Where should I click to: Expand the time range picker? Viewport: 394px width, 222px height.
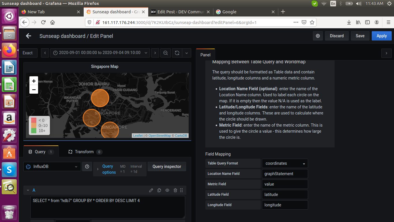(100, 53)
